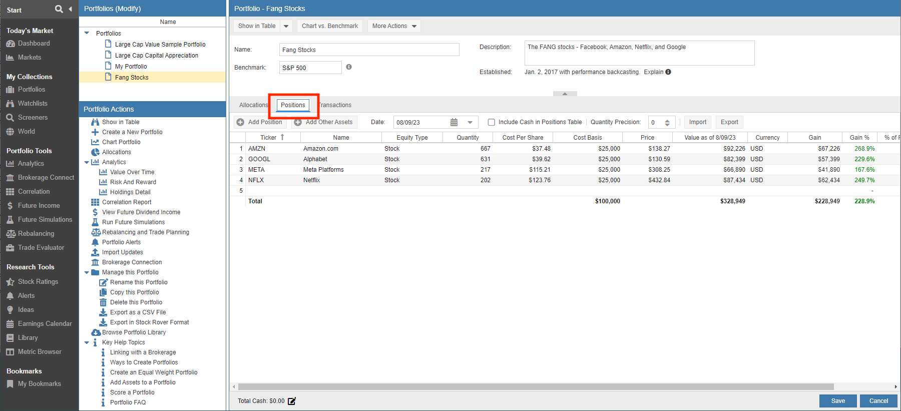Click the Benchmark S&P 500 field
The width and height of the screenshot is (901, 411).
click(x=310, y=68)
